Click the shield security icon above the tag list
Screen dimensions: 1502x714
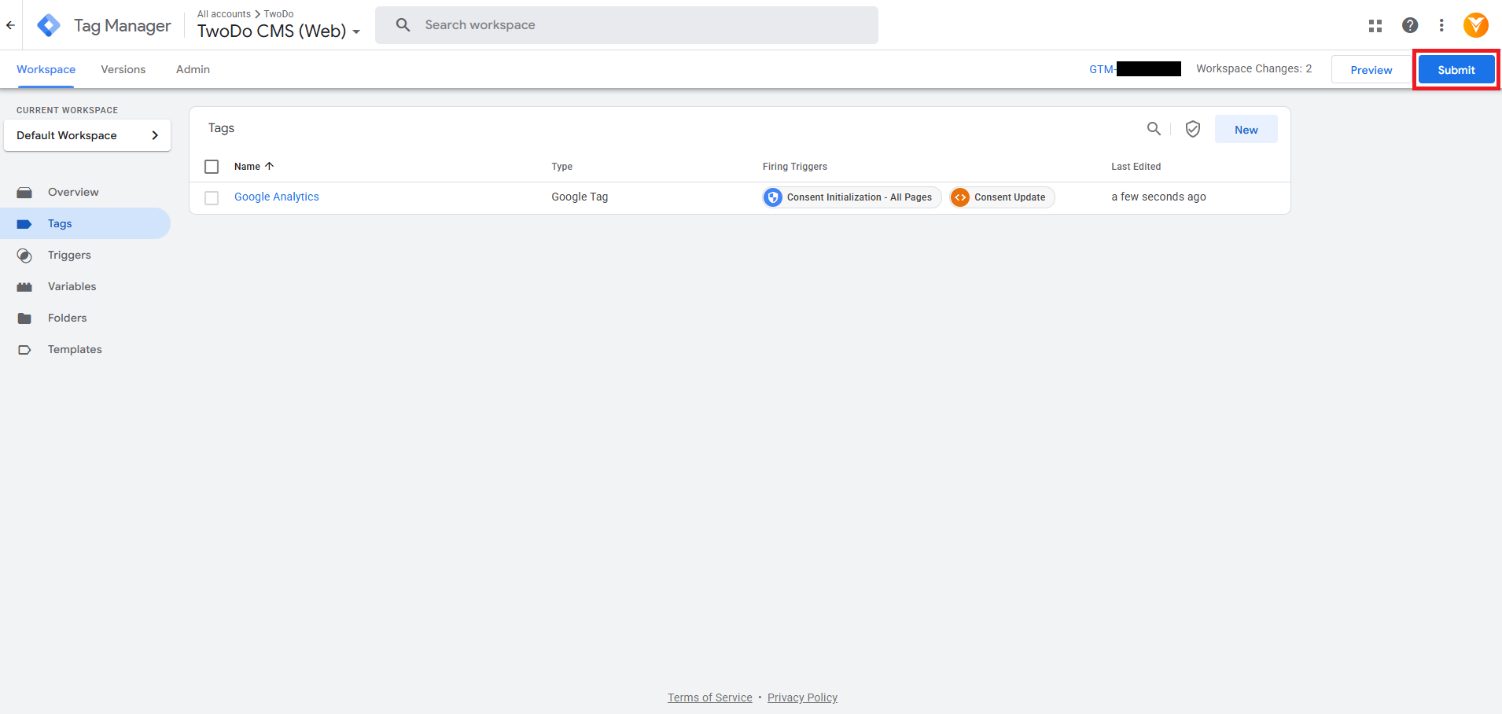pos(1192,128)
